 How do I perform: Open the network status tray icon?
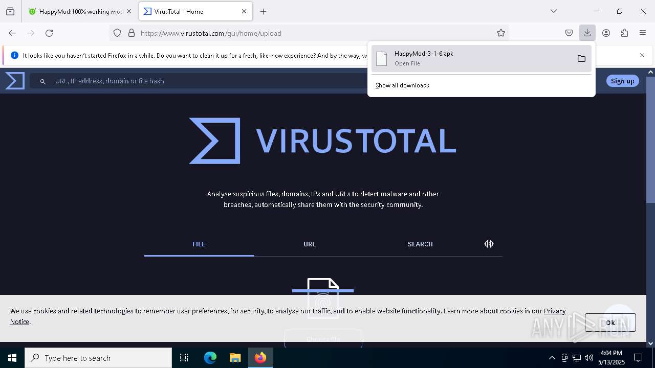[x=577, y=358]
